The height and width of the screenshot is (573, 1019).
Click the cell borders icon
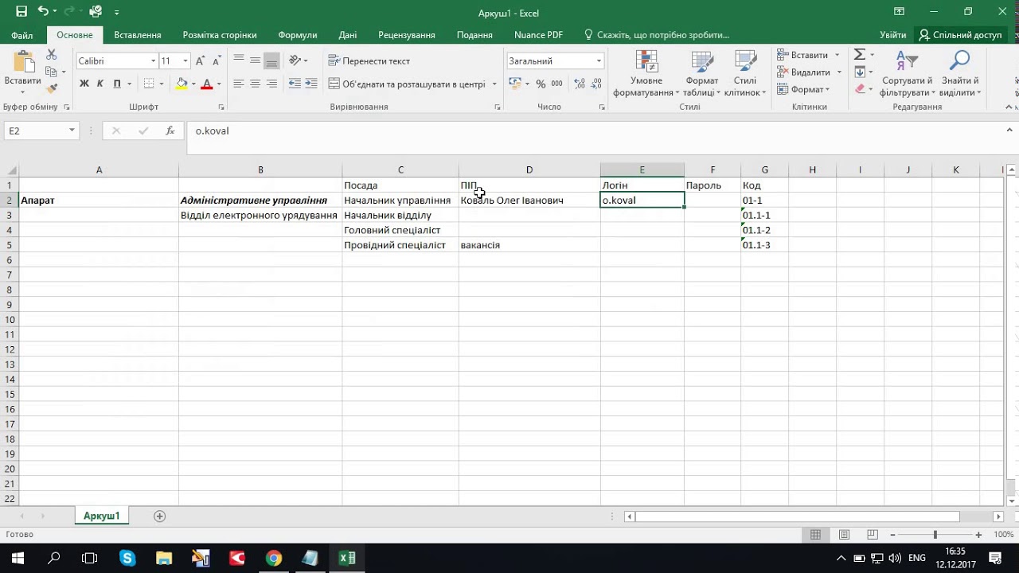point(148,84)
